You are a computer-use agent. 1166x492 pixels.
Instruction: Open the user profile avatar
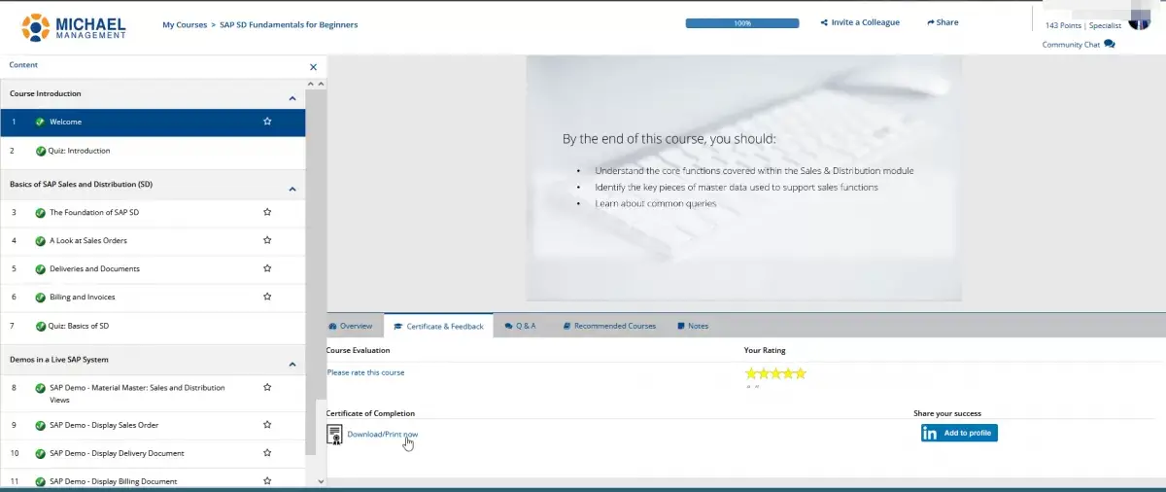pyautogui.click(x=1139, y=18)
